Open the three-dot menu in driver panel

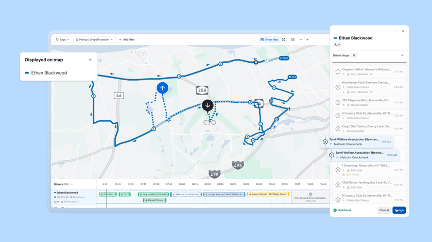click(x=396, y=31)
